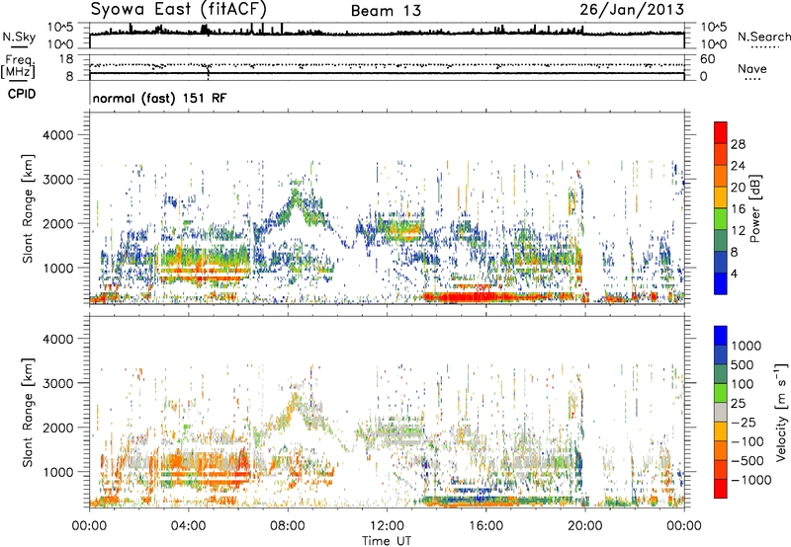791x547 pixels.
Task: Click the '28' Power colorbar value
Action: (x=738, y=144)
